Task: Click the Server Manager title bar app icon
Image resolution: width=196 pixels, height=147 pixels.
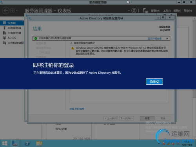Action: pyautogui.click(x=2, y=2)
